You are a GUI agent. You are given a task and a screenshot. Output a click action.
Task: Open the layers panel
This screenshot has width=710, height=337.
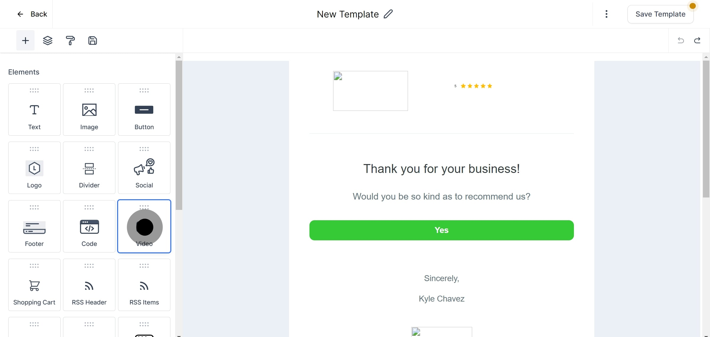pyautogui.click(x=48, y=40)
